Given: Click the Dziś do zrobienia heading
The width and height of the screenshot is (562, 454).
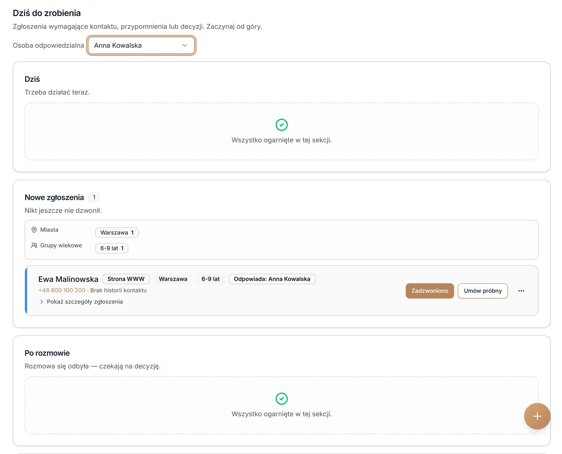Looking at the screenshot, I should pos(47,13).
